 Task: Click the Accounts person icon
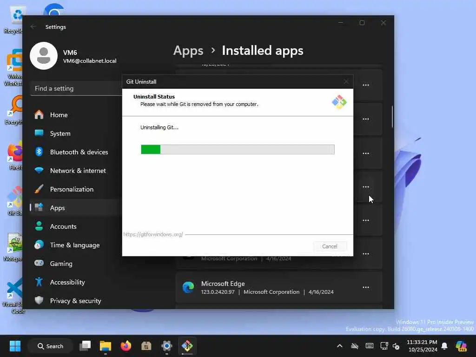point(39,226)
